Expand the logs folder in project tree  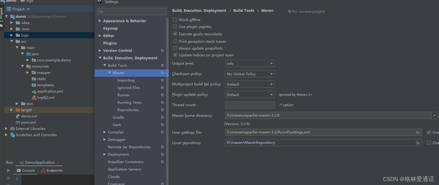coord(12,35)
